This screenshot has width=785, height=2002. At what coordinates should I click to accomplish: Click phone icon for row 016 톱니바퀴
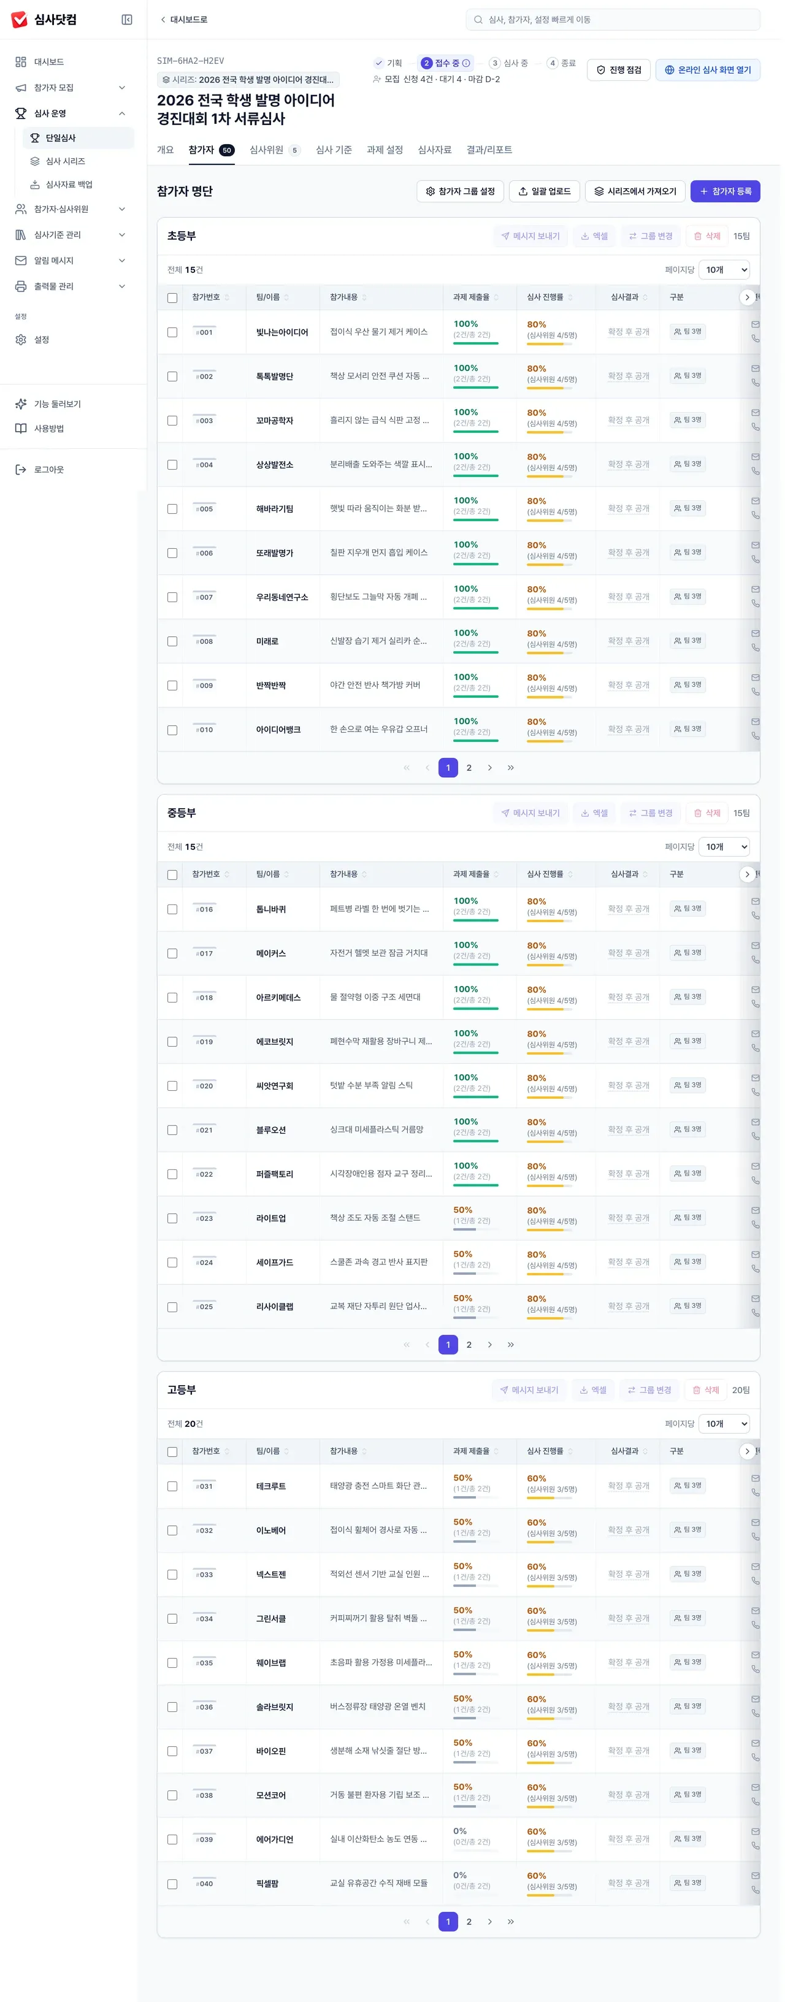tap(755, 915)
